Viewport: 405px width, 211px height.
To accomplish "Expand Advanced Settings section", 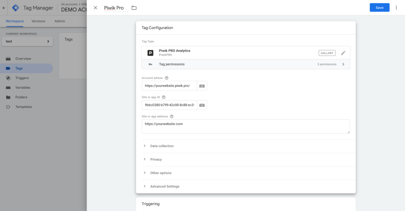I will tap(165, 186).
